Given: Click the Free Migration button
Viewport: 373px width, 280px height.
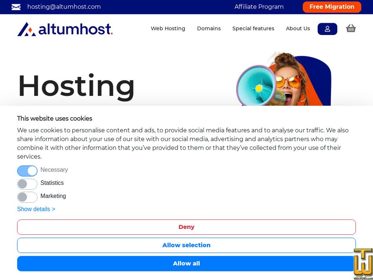Looking at the screenshot, I should pos(332,7).
